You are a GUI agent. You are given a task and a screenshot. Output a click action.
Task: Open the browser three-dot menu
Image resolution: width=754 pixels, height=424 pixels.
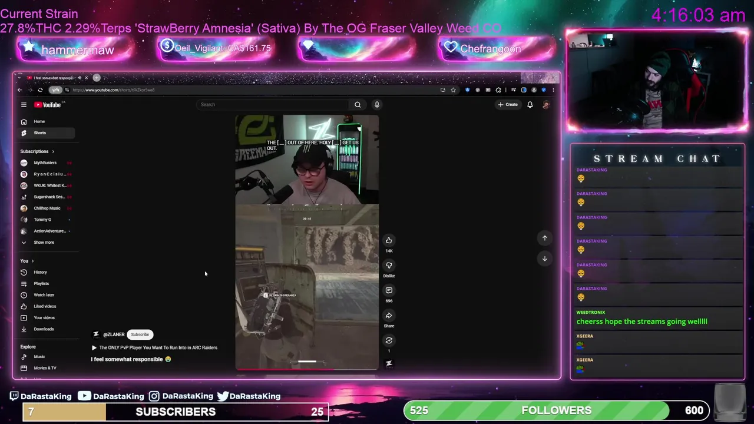pyautogui.click(x=553, y=90)
